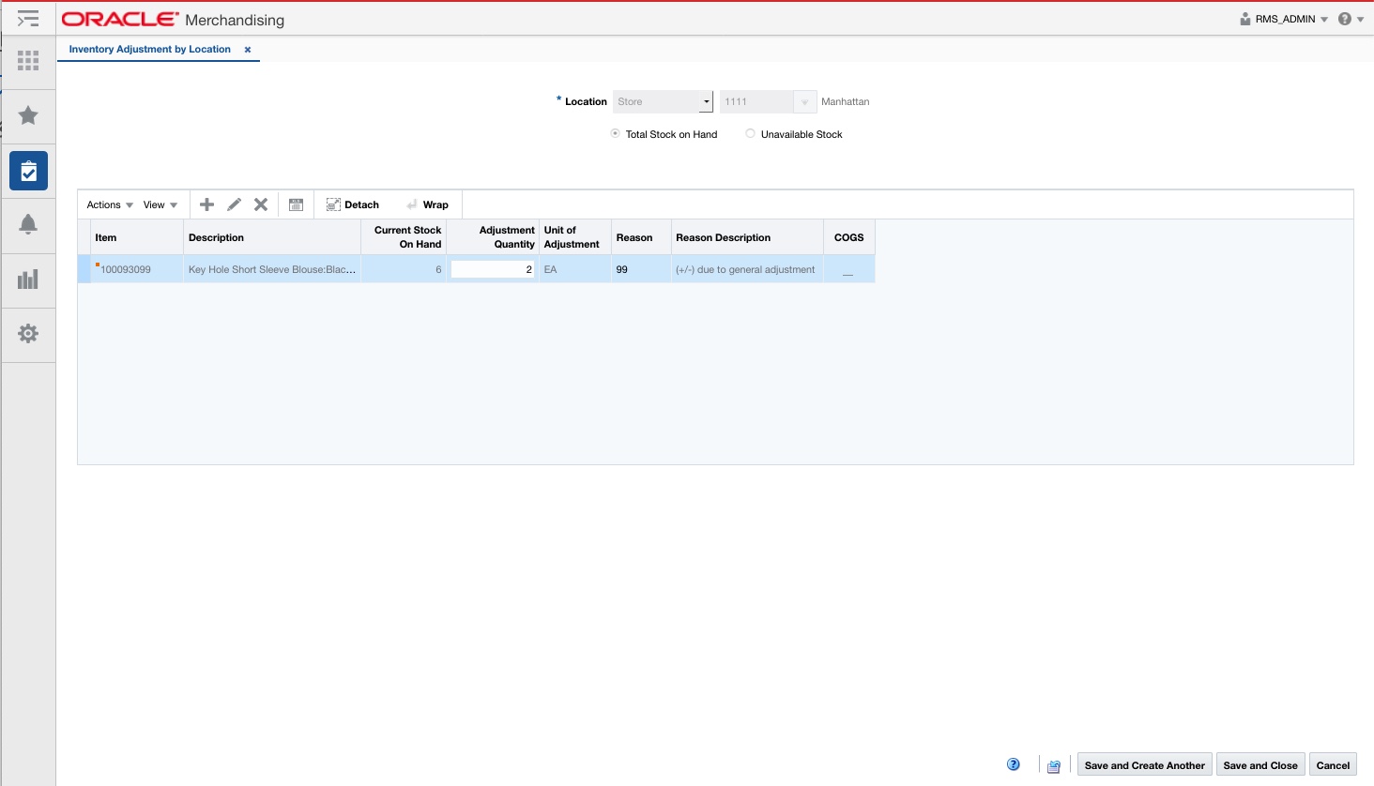The height and width of the screenshot is (786, 1374).
Task: Click the Save and Close button
Action: (1260, 764)
